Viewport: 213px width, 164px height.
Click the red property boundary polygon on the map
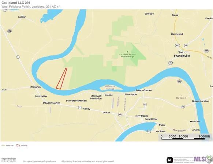pos(61,79)
